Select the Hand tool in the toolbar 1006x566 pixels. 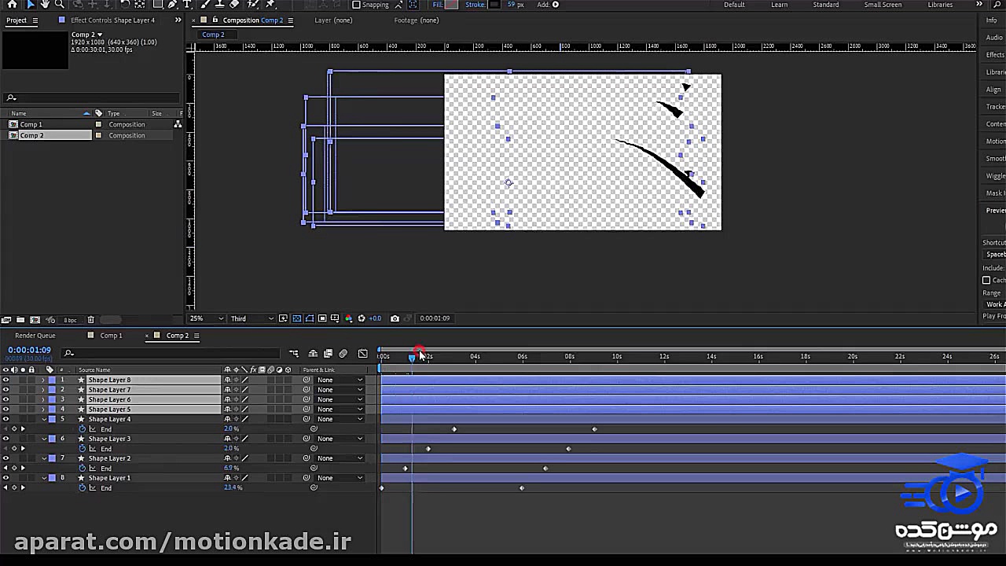point(46,5)
